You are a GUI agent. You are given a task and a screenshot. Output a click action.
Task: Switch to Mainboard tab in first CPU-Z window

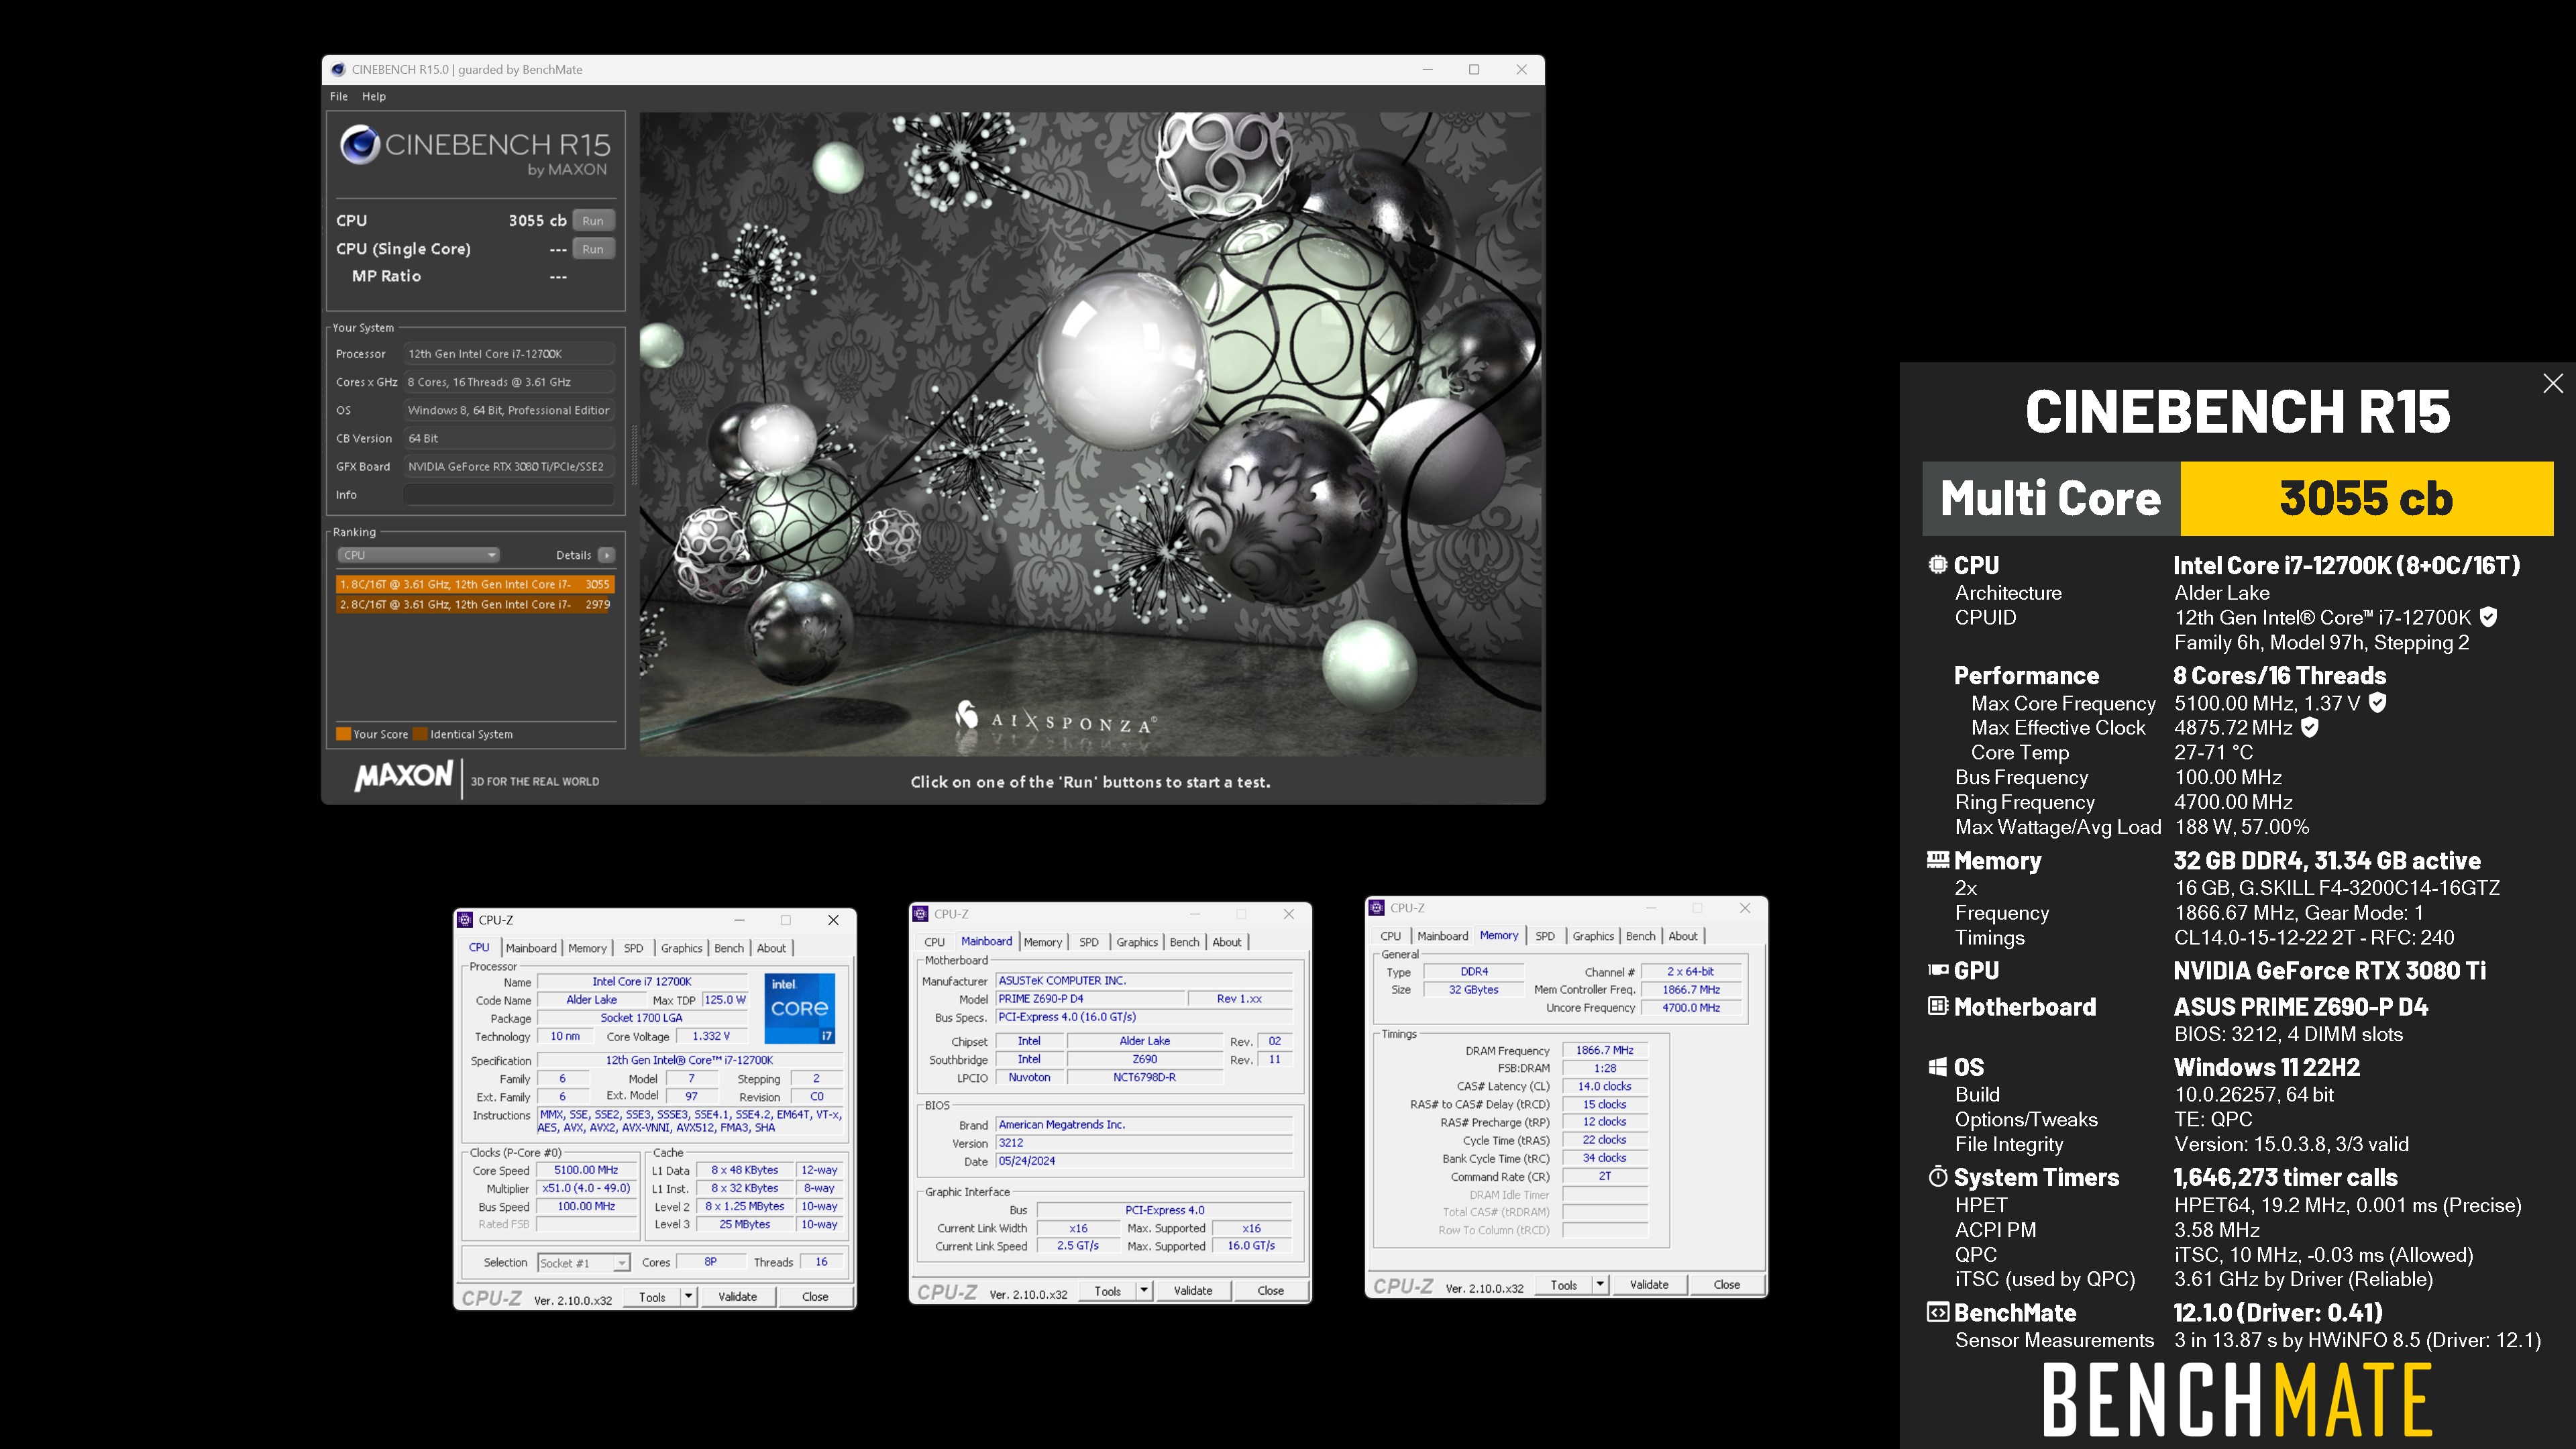click(531, 948)
